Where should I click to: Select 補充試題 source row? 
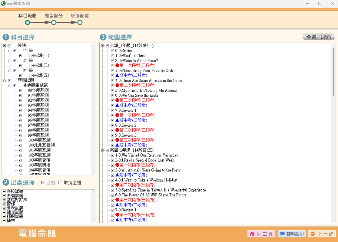(x=15, y=212)
